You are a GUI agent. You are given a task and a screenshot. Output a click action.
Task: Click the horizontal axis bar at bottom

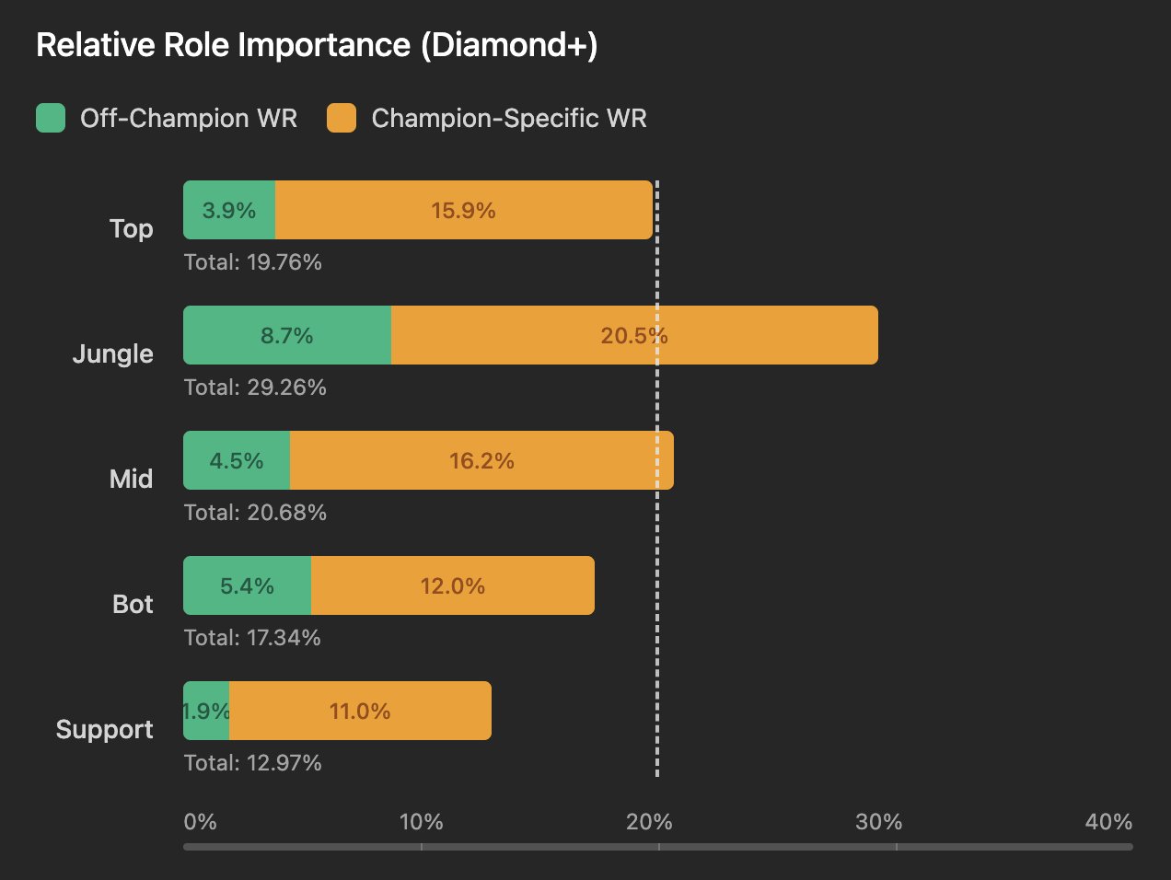point(657,847)
